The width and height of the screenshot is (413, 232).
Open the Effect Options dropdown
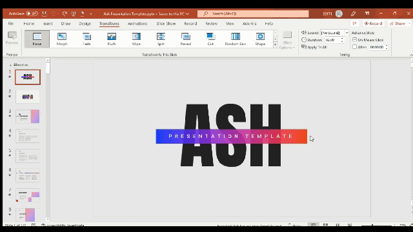287,40
